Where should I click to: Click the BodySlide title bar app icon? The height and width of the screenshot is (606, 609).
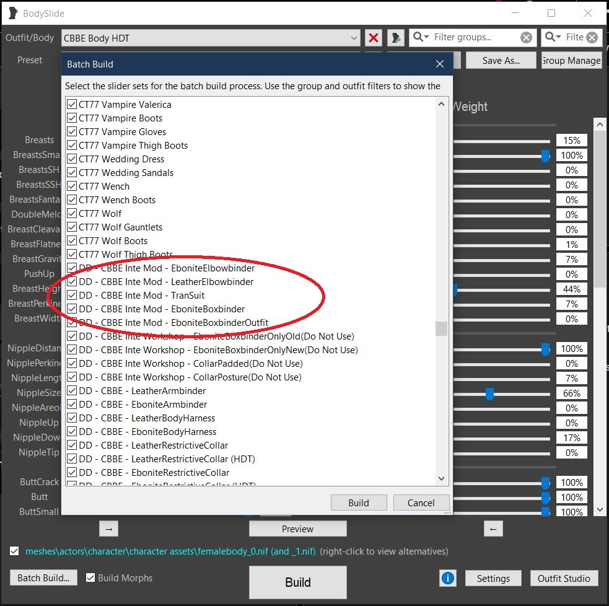tap(13, 13)
